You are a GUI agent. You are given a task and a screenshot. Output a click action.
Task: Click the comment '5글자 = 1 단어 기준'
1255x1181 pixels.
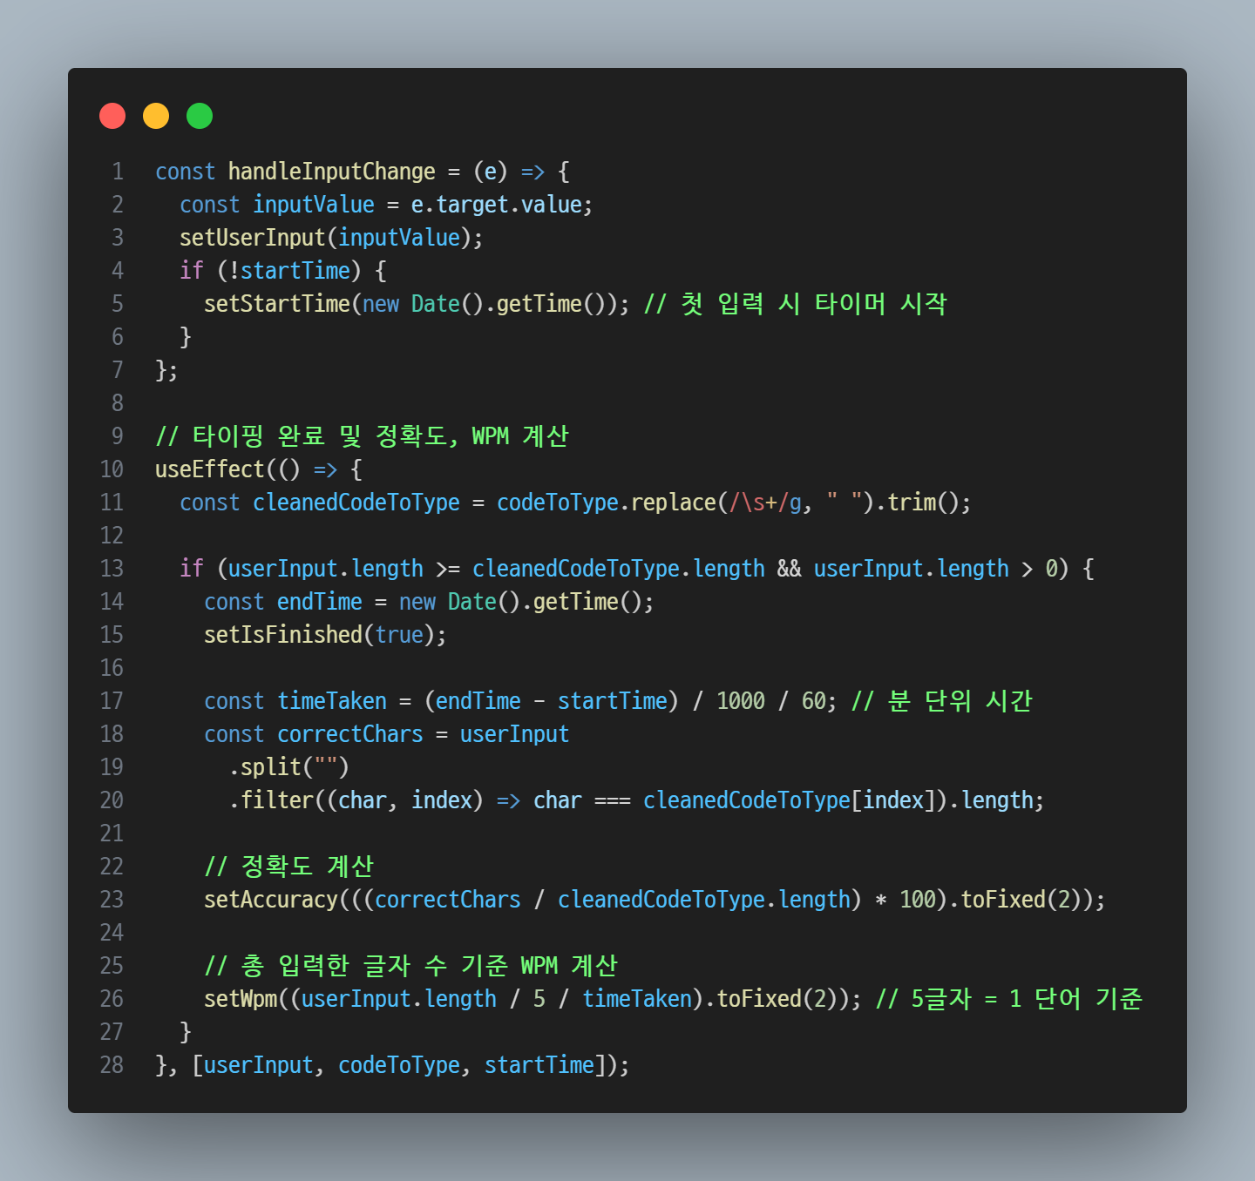pyautogui.click(x=1009, y=999)
